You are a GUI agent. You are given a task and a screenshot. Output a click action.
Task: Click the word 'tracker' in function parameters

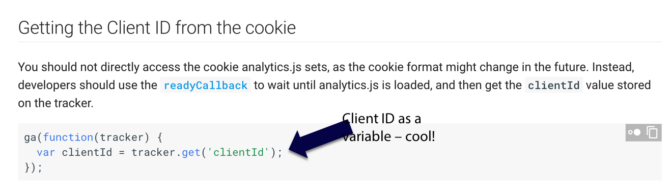point(122,137)
